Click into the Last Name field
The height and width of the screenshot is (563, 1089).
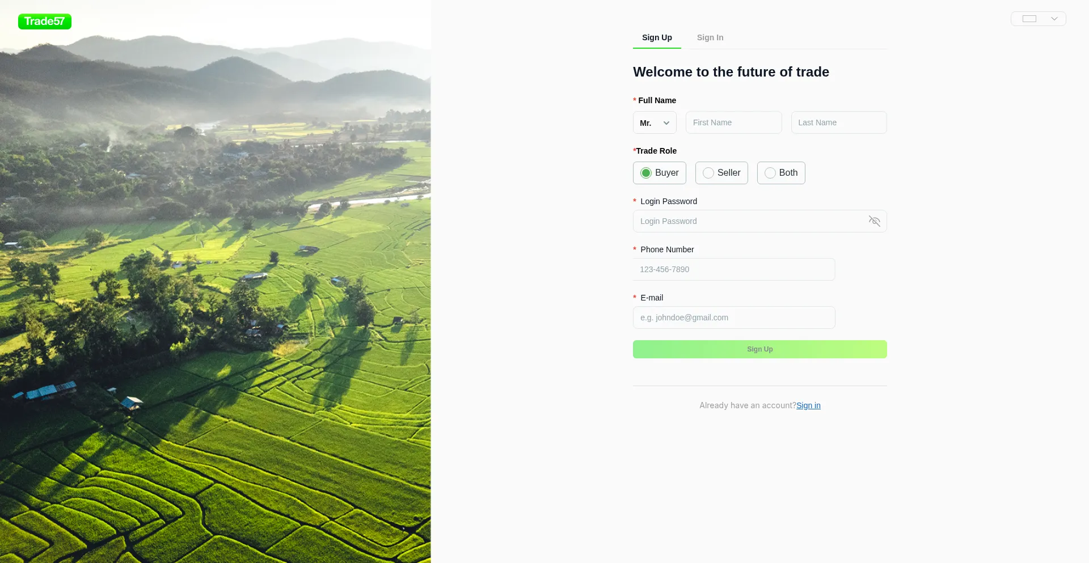point(838,122)
